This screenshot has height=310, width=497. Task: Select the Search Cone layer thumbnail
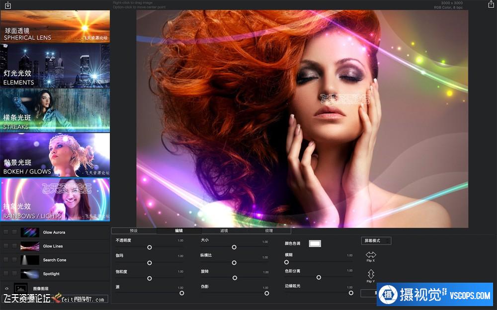point(30,260)
